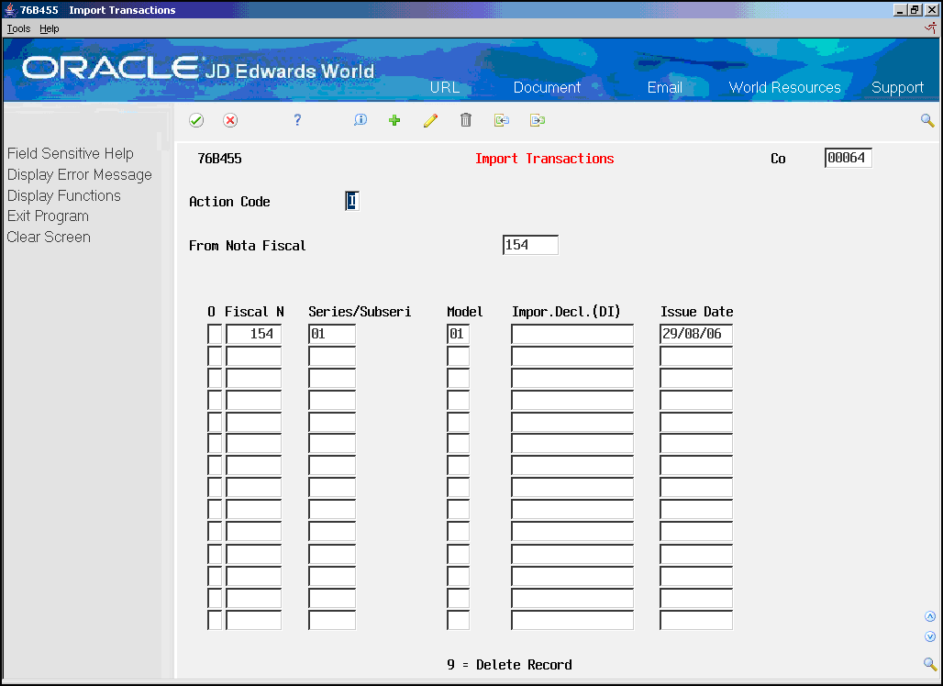The image size is (943, 686).
Task: Click the Java icon in title bar
Action: pos(10,9)
